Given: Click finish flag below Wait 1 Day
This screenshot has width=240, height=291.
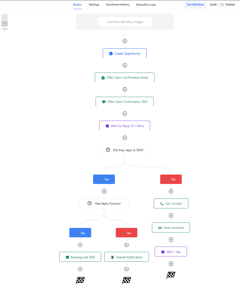Looking at the screenshot, I should 171,275.
